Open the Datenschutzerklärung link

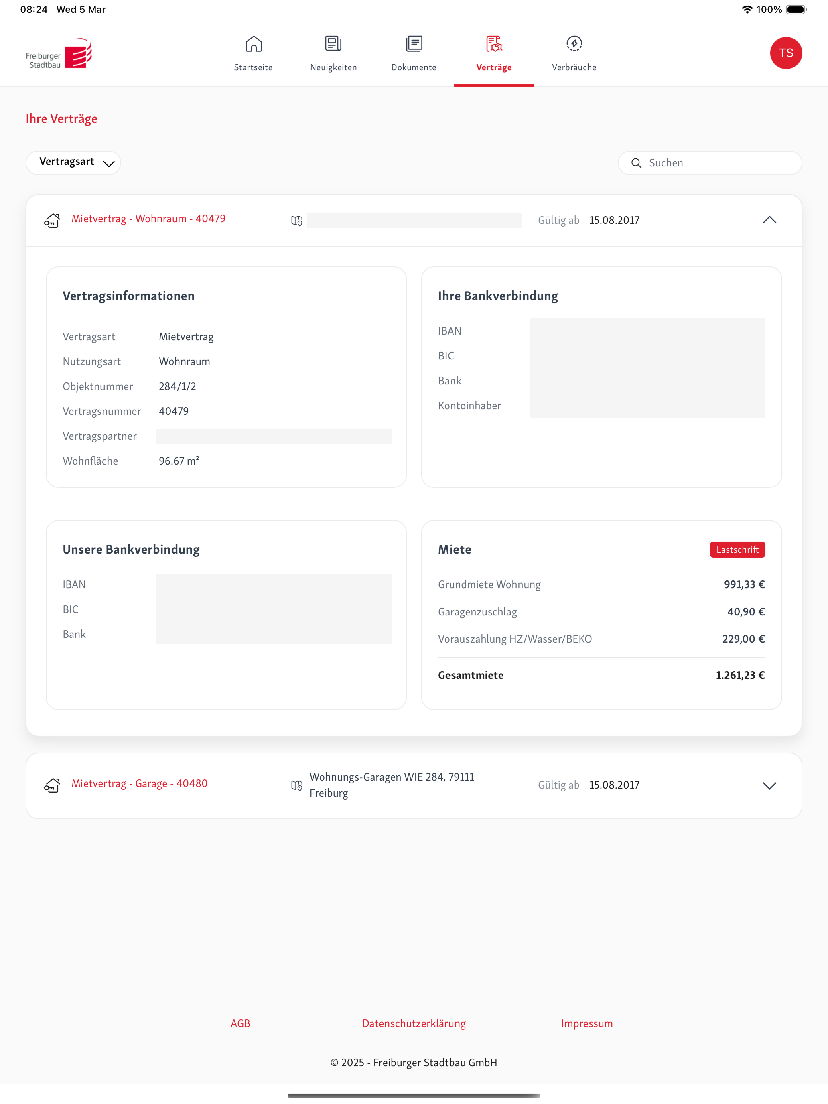point(414,1023)
